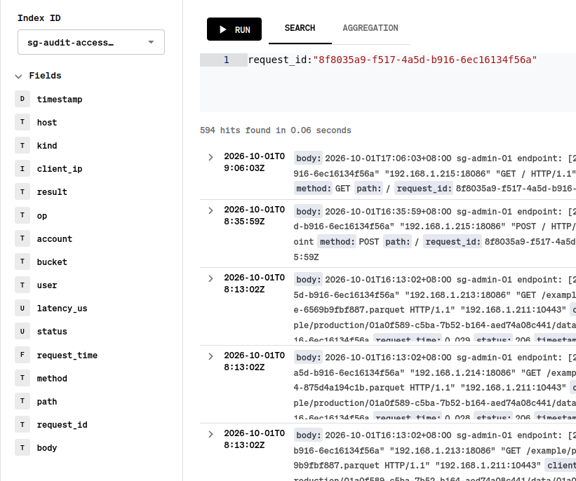
Task: Click the client_ip field name
Action: [60, 169]
